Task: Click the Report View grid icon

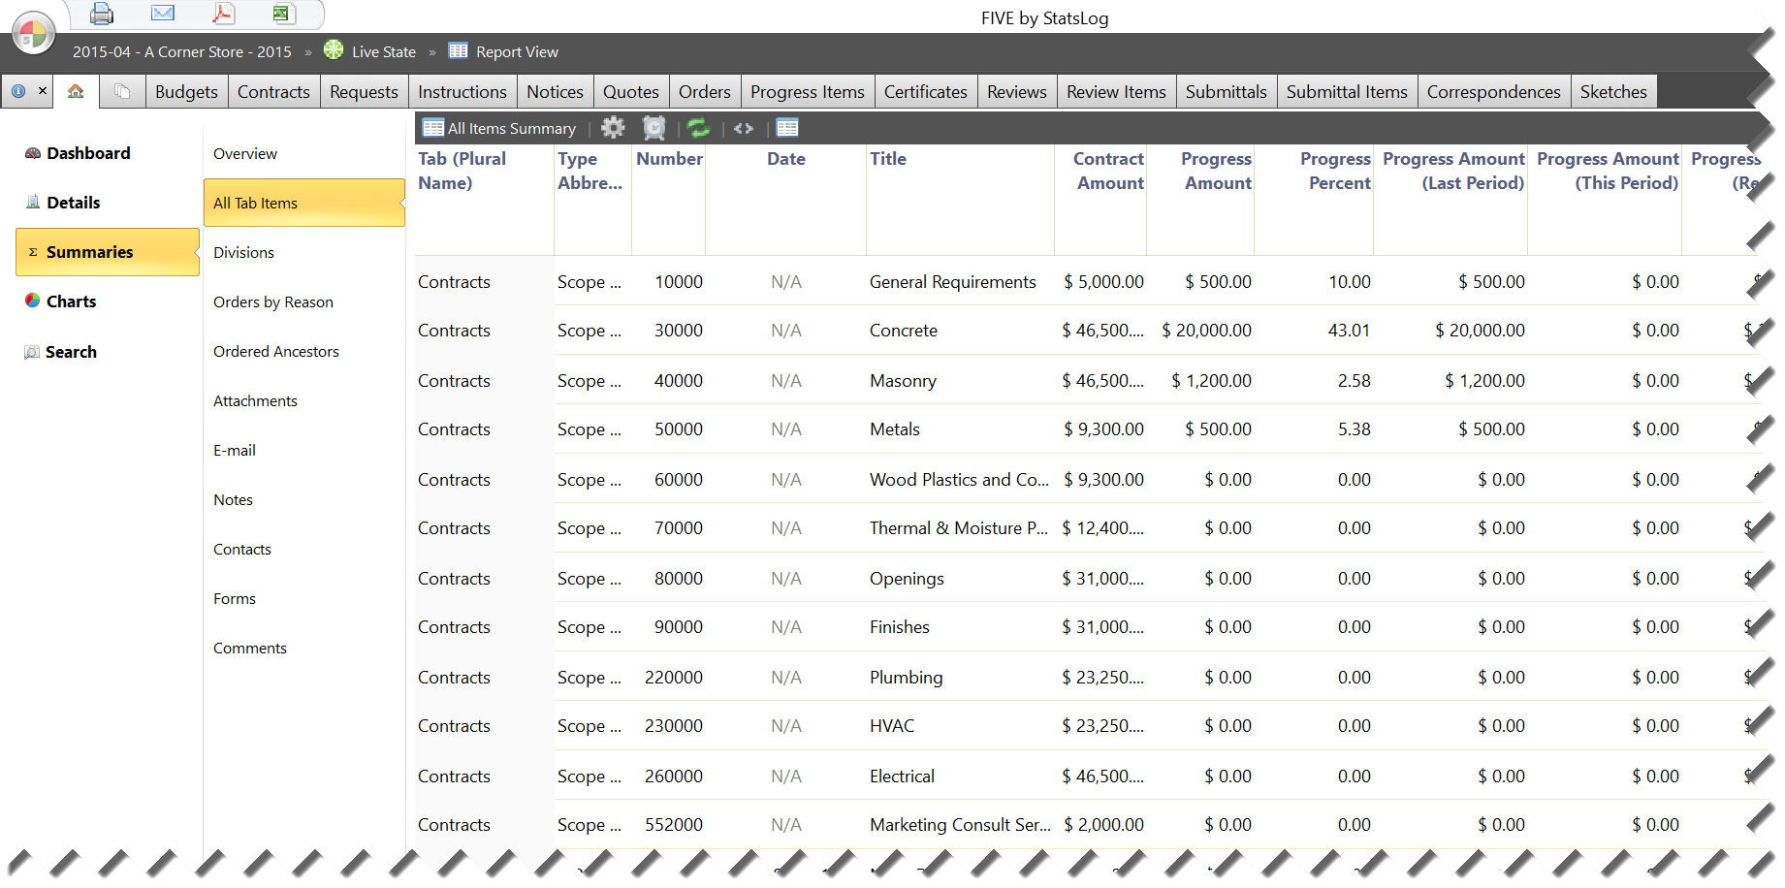Action: (459, 50)
